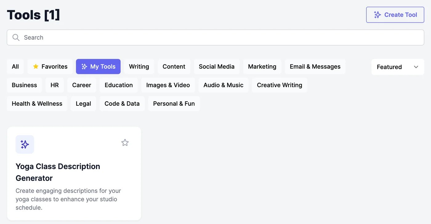The height and width of the screenshot is (224, 431).
Task: Open Yoga Class Description Generator title
Action: (x=58, y=172)
